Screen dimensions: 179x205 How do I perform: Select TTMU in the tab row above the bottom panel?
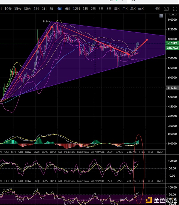coord(159,181)
